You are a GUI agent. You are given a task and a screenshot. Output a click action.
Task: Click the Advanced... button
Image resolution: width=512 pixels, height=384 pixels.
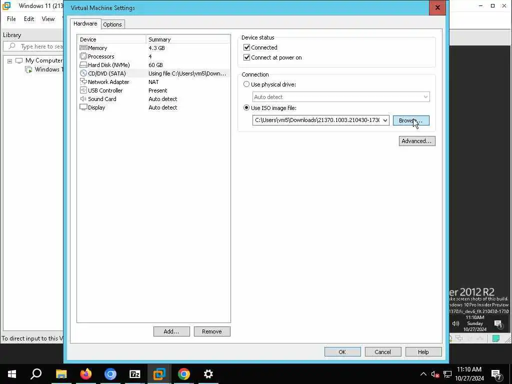417,141
